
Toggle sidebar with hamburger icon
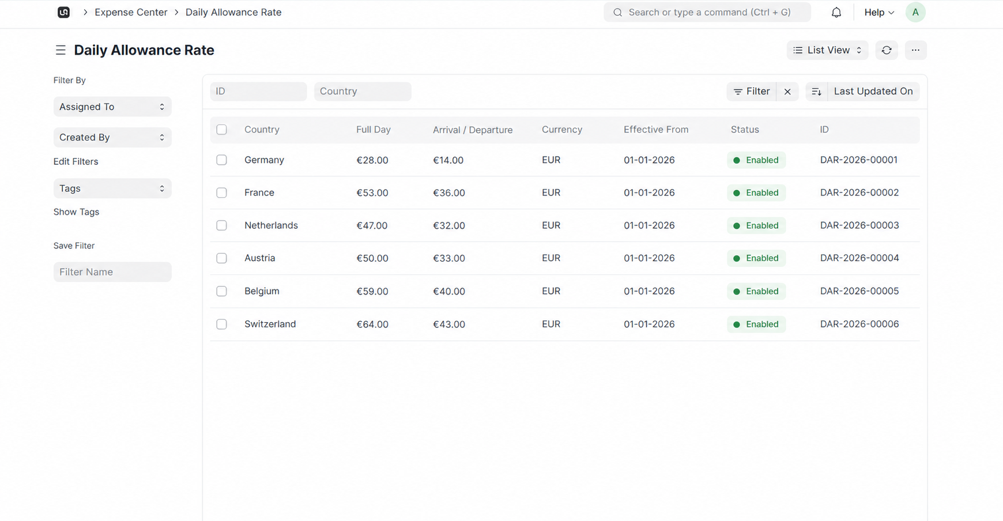pyautogui.click(x=61, y=50)
